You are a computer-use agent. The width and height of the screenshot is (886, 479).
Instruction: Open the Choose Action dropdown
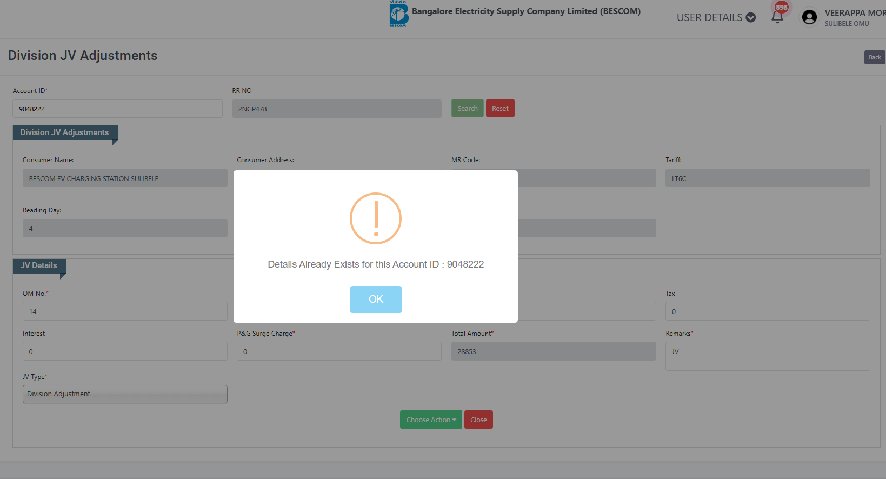(x=431, y=420)
